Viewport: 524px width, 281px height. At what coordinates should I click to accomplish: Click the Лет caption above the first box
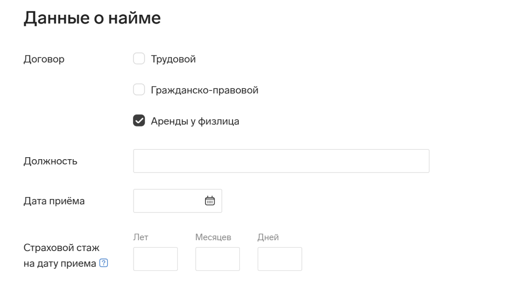pos(141,237)
